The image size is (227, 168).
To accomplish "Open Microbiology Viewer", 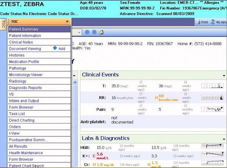I will pyautogui.click(x=39, y=75).
